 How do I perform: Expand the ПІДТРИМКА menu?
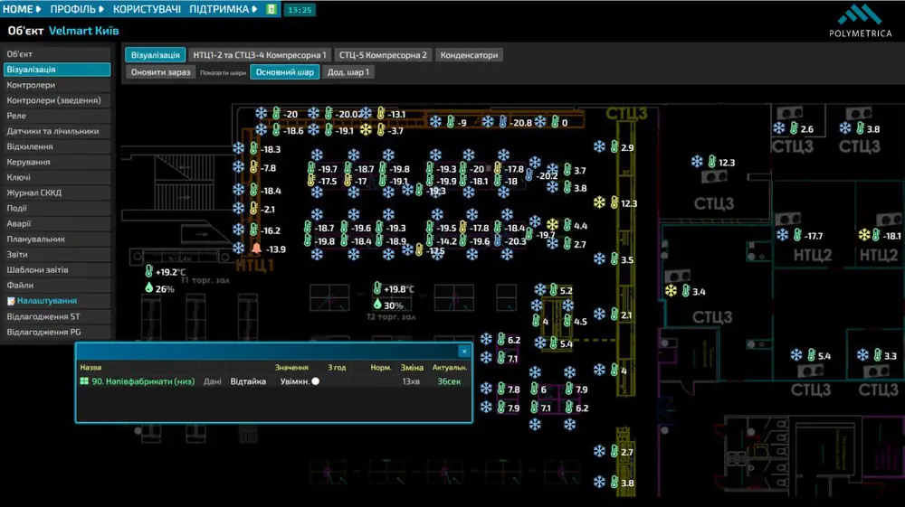click(223, 9)
